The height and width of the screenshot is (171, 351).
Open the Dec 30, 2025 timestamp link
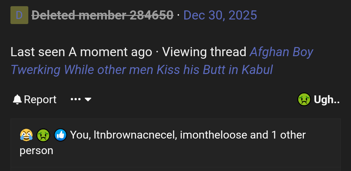coord(220,15)
